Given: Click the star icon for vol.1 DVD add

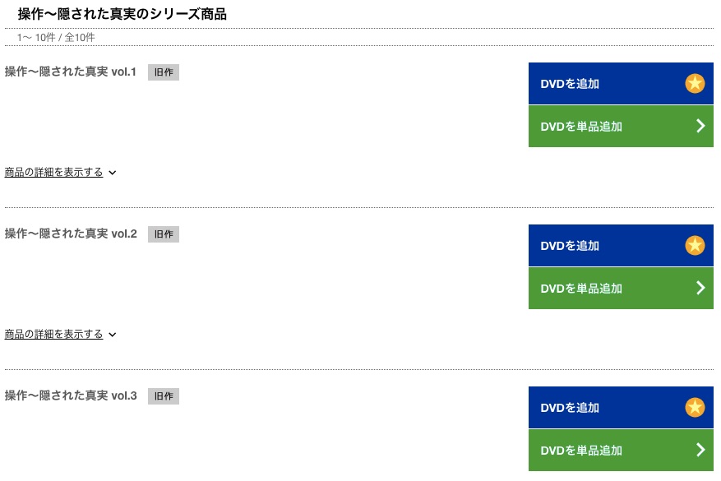Looking at the screenshot, I should coord(695,84).
